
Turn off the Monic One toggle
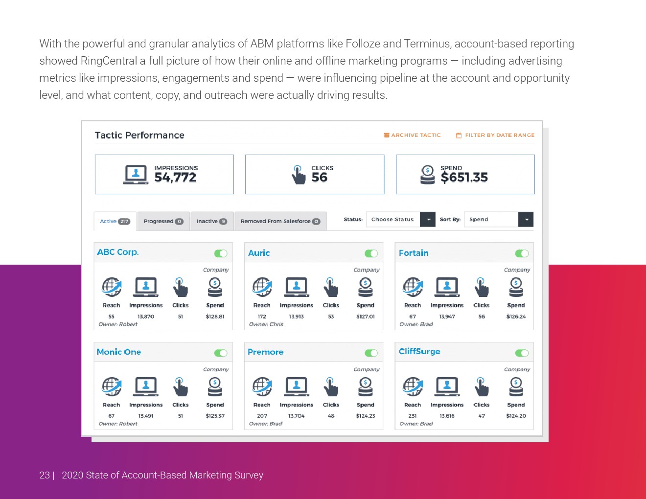[221, 353]
